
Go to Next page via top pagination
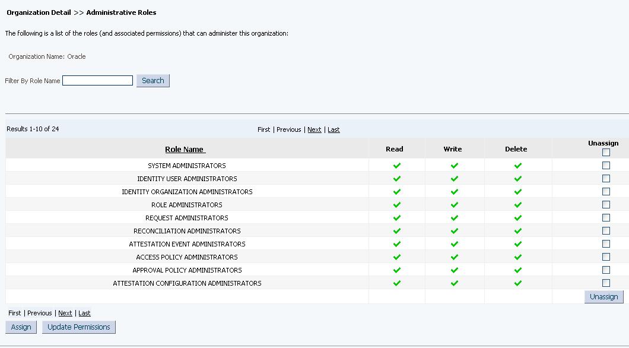pos(314,129)
